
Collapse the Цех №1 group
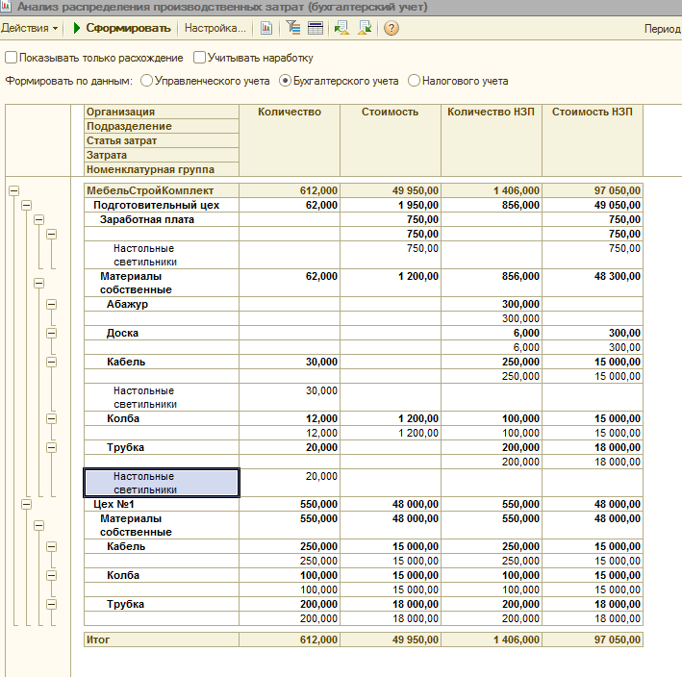27,504
